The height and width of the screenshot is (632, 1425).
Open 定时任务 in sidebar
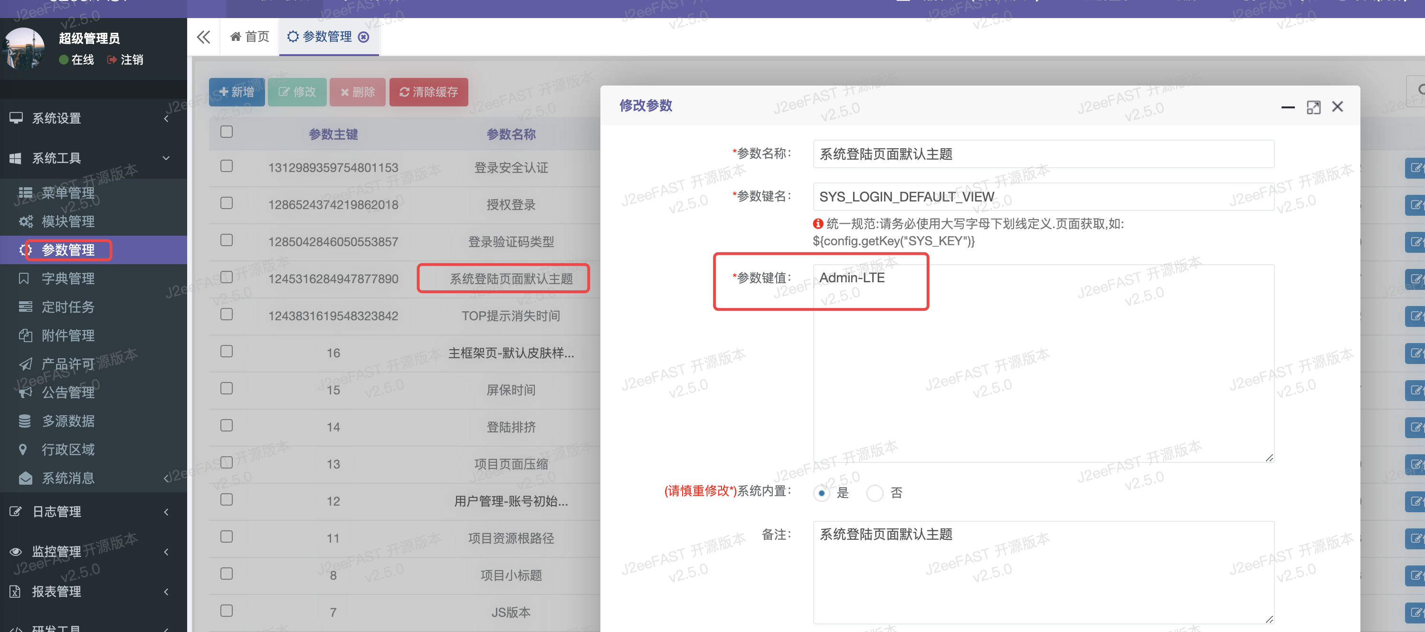(67, 307)
